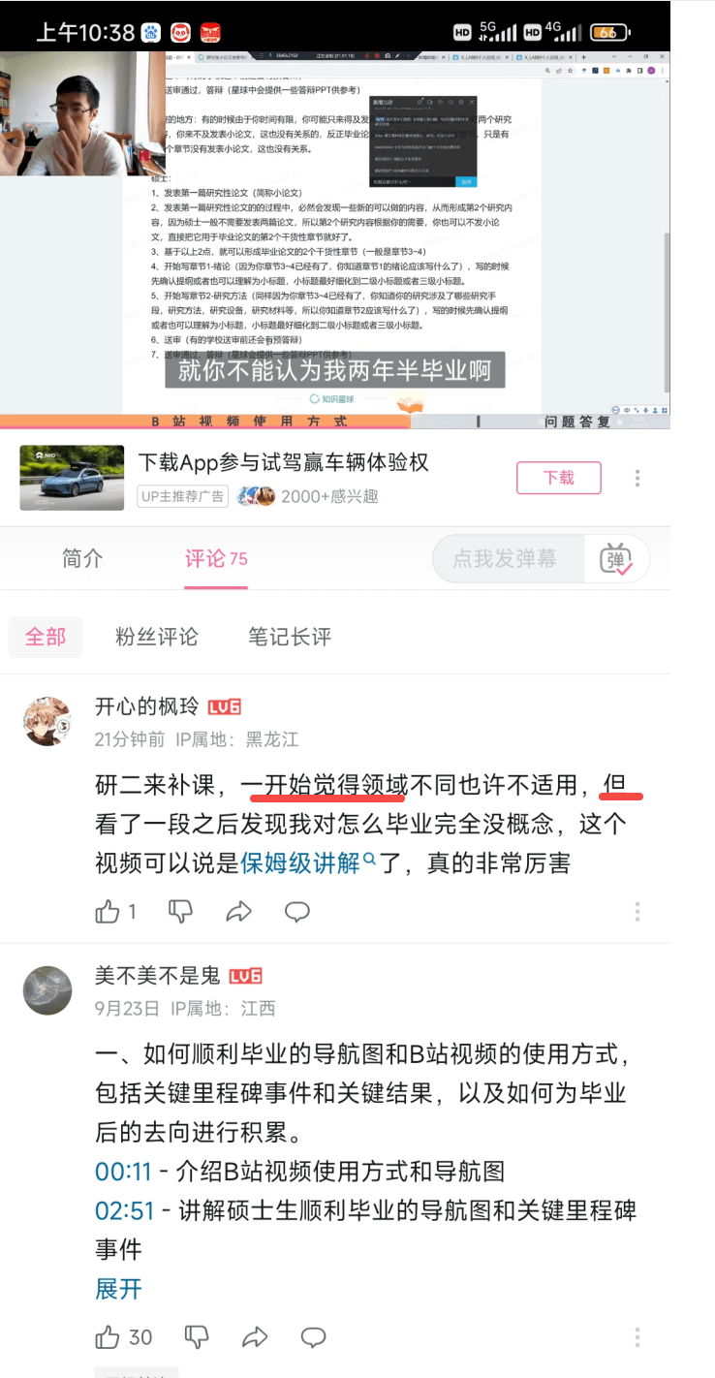Switch to the 简介 tab
Screen dimensions: 715x1378
pos(82,558)
